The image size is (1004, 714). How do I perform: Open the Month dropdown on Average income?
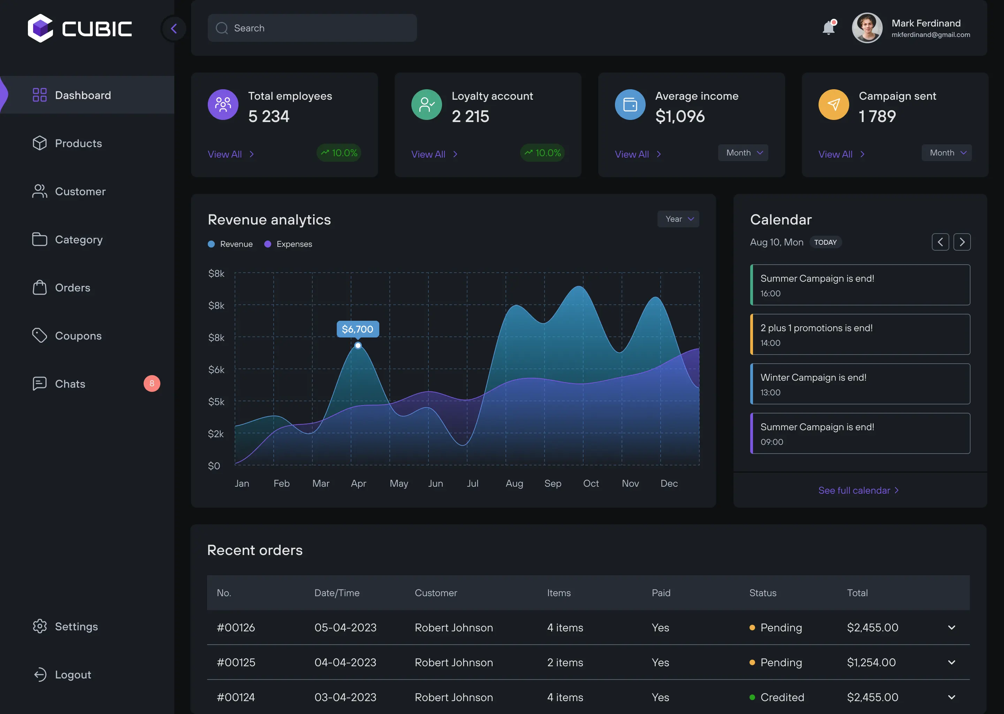pos(743,153)
